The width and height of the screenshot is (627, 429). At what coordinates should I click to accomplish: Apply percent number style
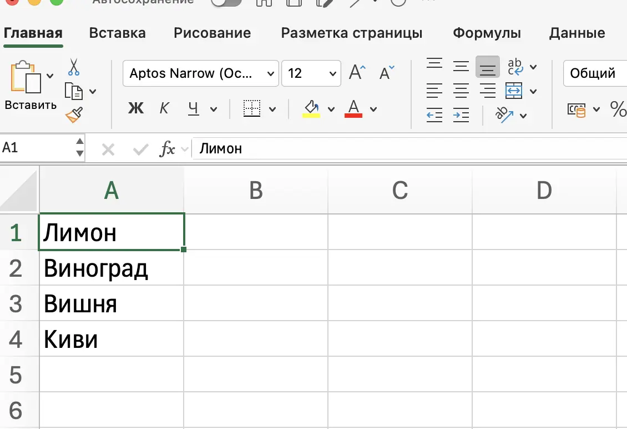click(618, 109)
